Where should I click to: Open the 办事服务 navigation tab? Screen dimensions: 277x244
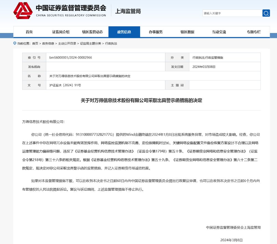(156, 32)
